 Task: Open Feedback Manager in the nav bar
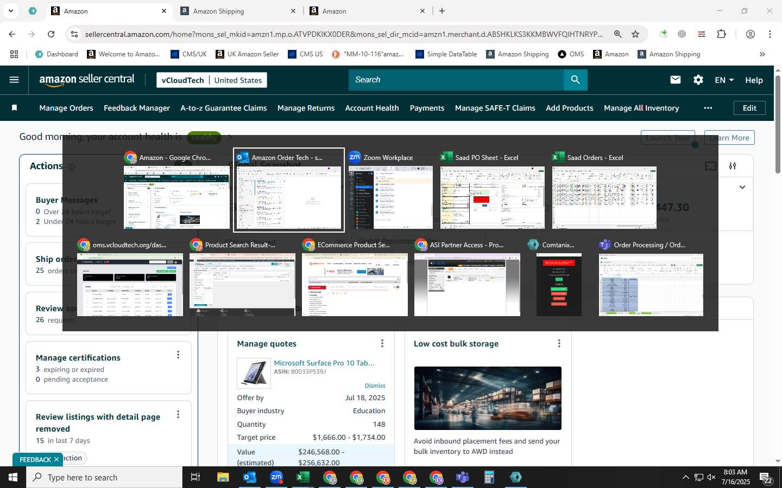137,108
